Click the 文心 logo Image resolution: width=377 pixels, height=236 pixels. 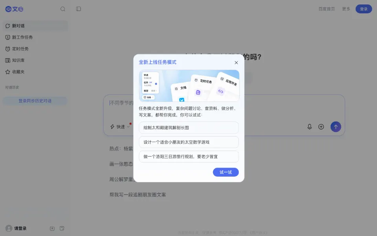pyautogui.click(x=14, y=9)
